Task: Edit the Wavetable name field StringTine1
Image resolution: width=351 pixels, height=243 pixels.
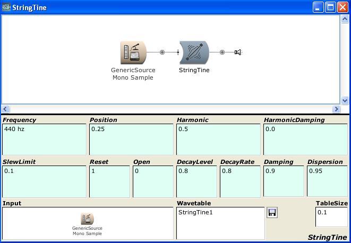Action: (x=220, y=223)
